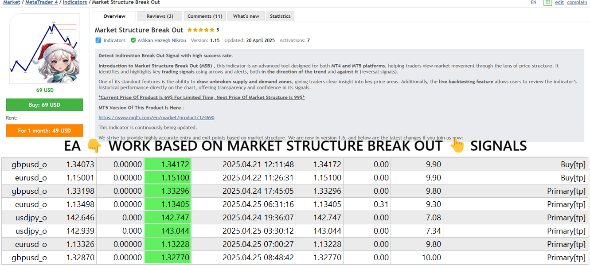The image size is (590, 266).
Task: Open the EN language selector
Action: tap(534, 2)
